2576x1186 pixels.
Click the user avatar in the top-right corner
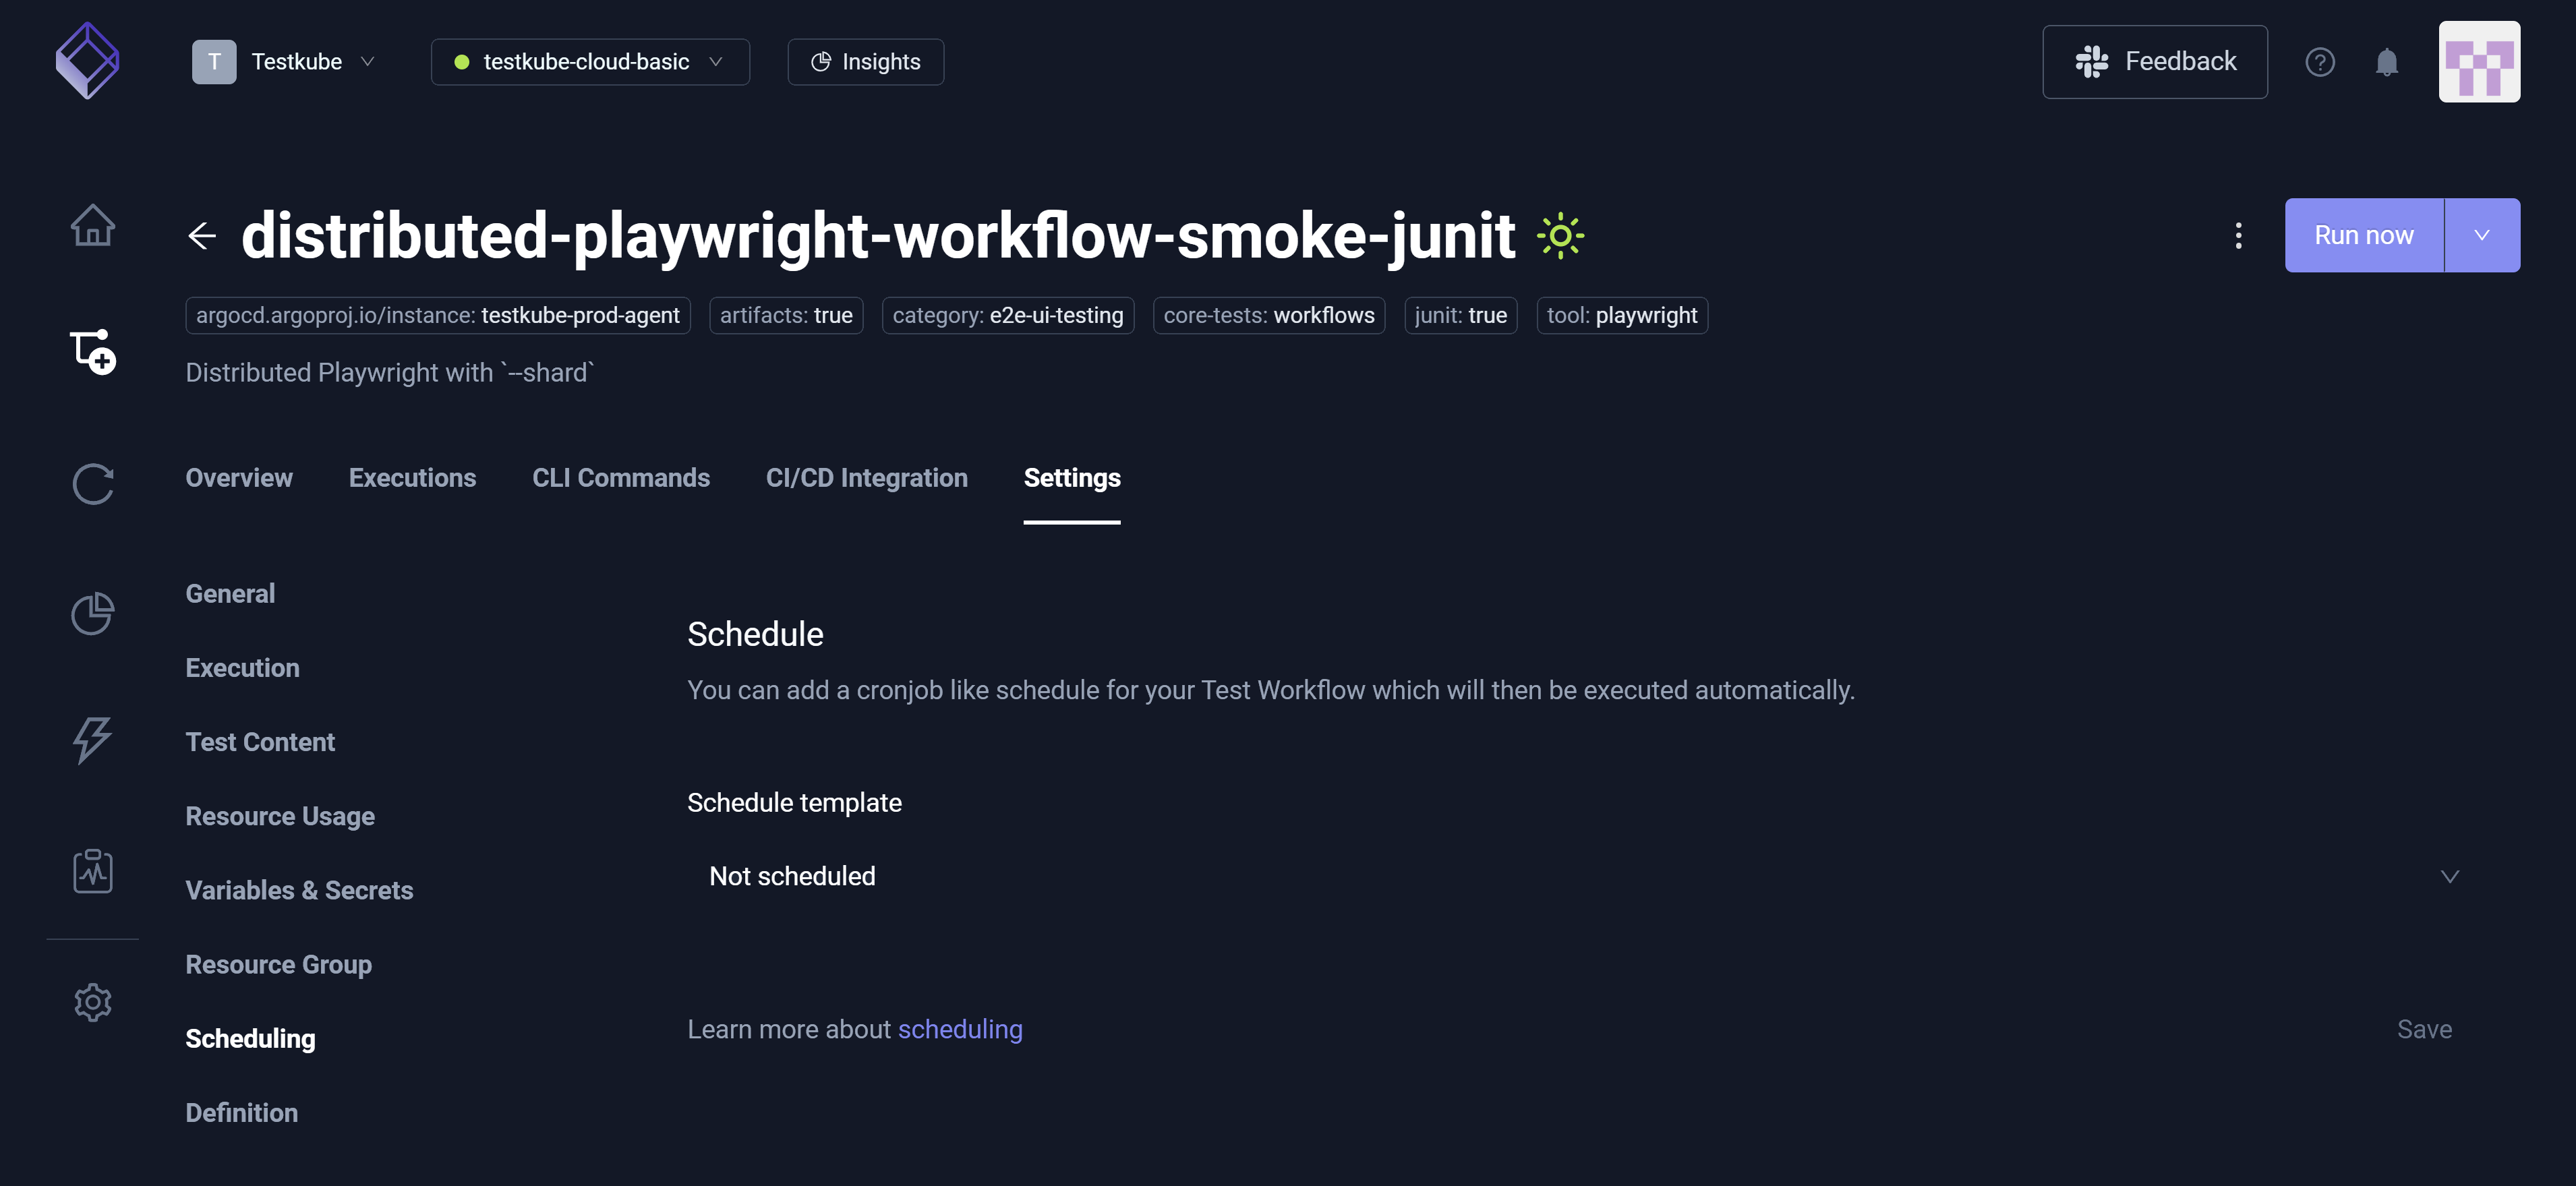click(2480, 62)
